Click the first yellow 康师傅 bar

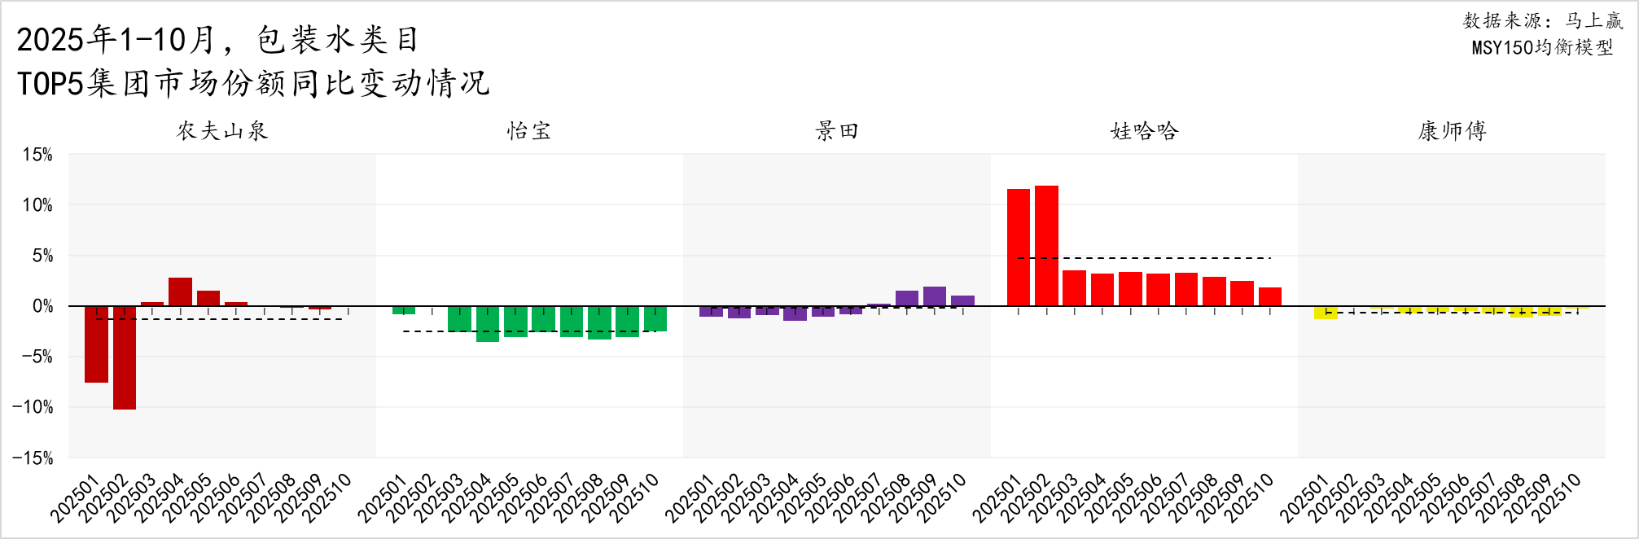1326,313
